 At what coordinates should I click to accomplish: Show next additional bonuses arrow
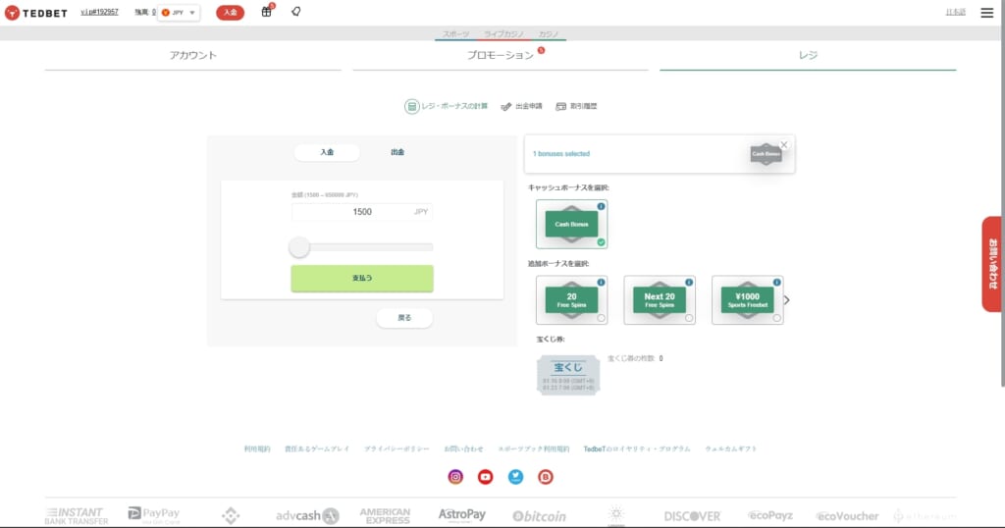pyautogui.click(x=787, y=300)
